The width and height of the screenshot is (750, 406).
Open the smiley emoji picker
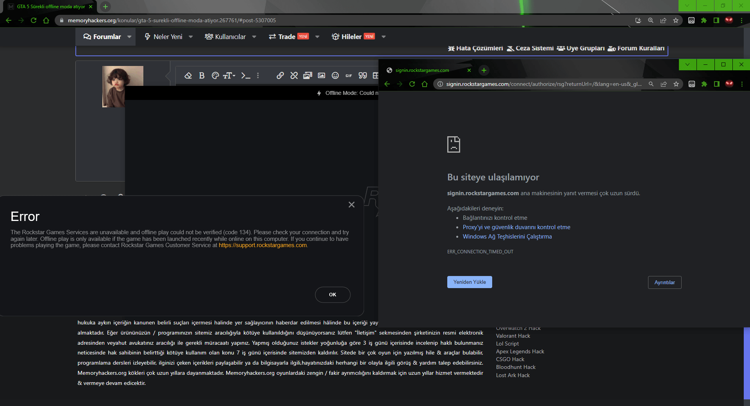tap(335, 76)
